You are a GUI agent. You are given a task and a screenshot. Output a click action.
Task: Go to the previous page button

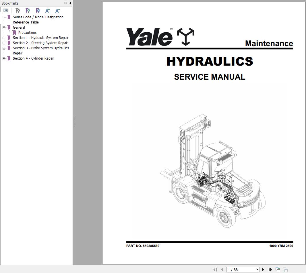(x=222, y=270)
